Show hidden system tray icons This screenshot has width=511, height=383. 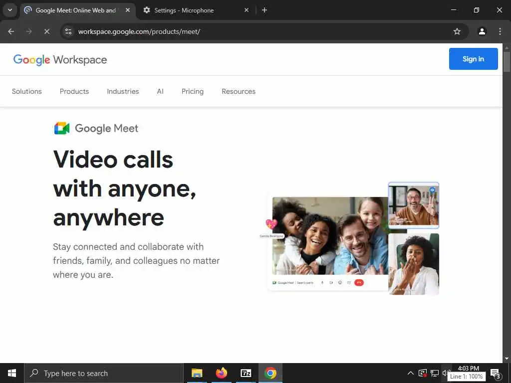(x=411, y=373)
